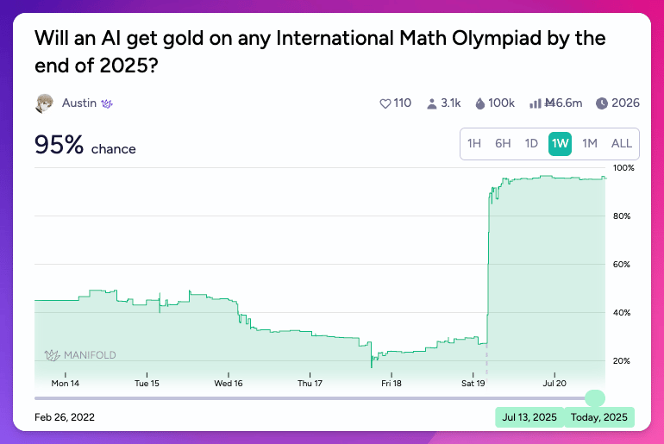Click the Today, 2025 end date
The image size is (664, 444).
pos(599,417)
